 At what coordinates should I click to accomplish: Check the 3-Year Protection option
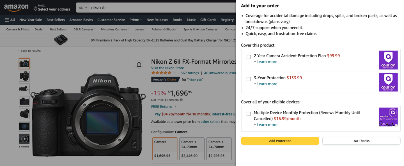(249, 79)
